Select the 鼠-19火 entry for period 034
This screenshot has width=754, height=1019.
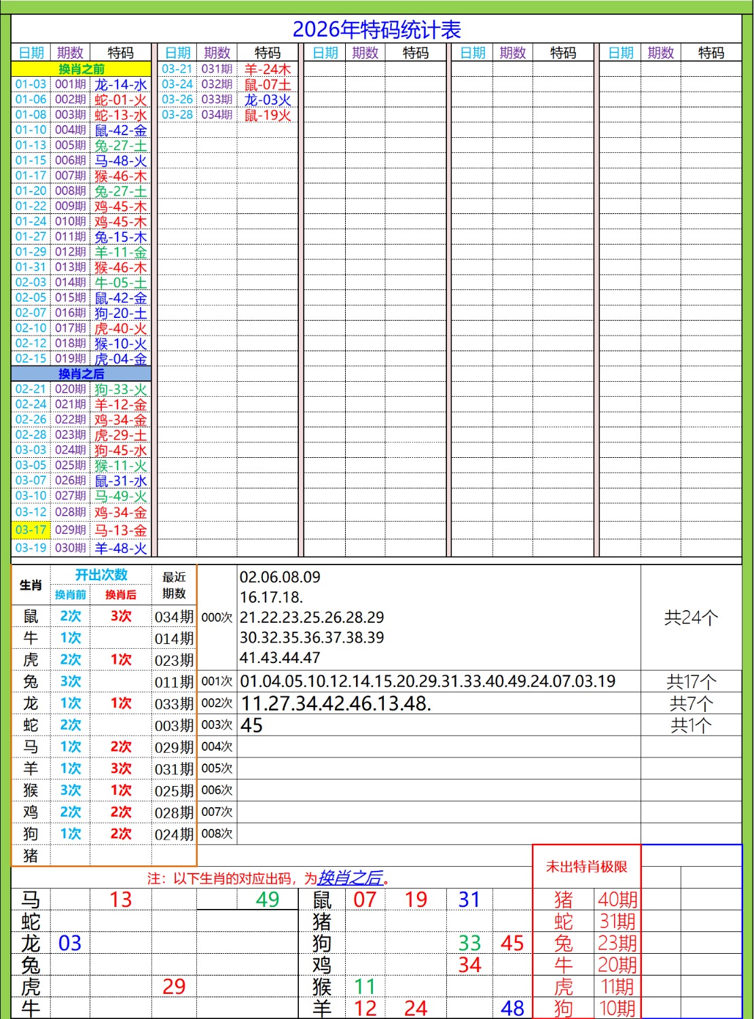click(268, 115)
